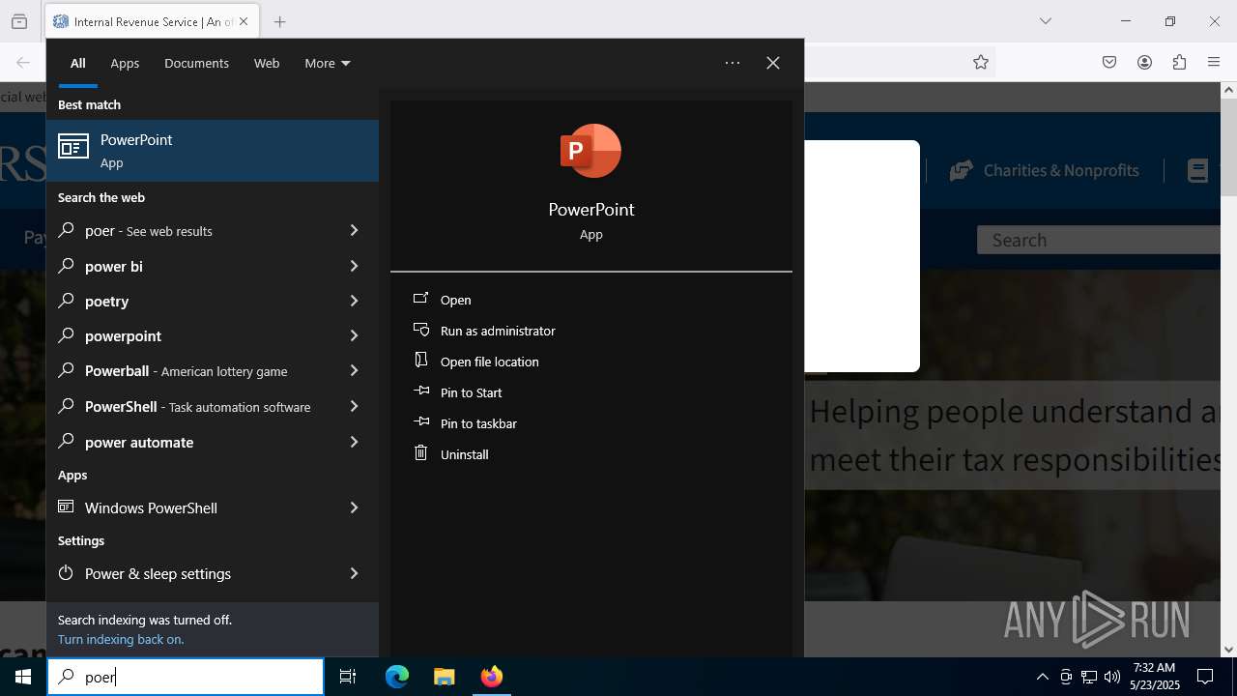Click the Open file location icon
The image size is (1237, 696).
(x=420, y=361)
